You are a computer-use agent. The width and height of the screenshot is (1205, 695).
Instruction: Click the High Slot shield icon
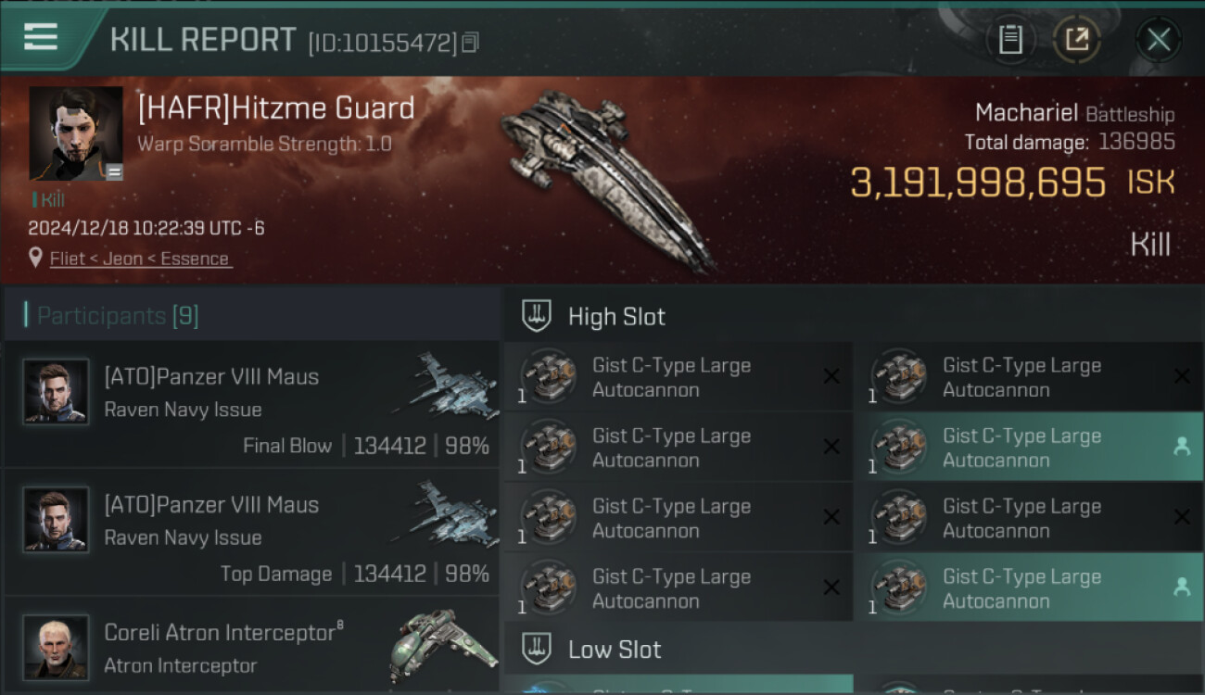(x=537, y=316)
